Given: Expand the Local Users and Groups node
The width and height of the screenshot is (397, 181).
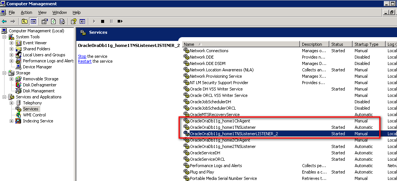Looking at the screenshot, I should [11, 55].
